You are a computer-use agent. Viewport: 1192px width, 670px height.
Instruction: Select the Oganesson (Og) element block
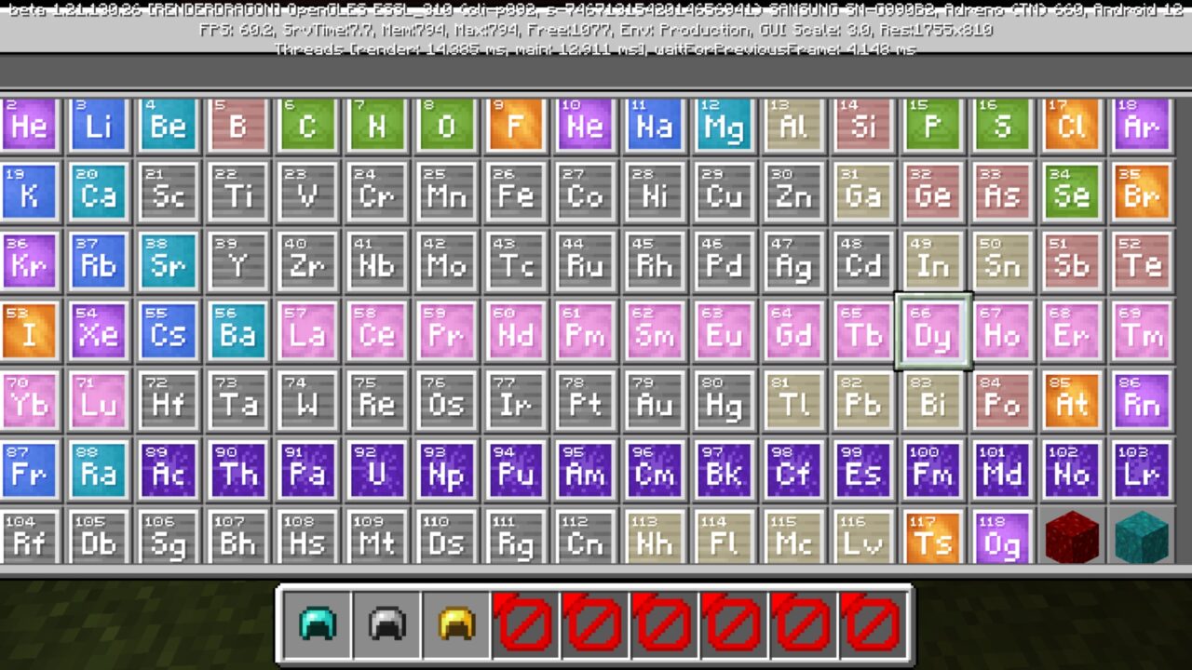pos(1002,540)
